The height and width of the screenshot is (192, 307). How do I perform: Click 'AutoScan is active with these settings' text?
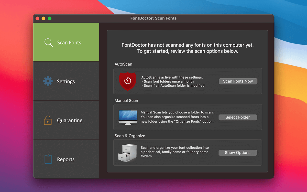(172, 77)
